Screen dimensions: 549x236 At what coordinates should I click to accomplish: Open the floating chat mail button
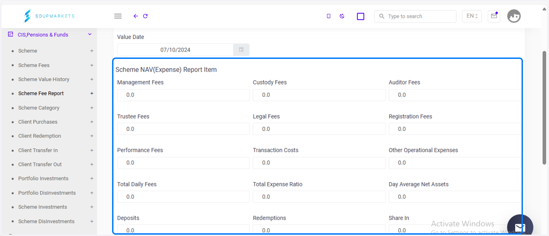520,227
